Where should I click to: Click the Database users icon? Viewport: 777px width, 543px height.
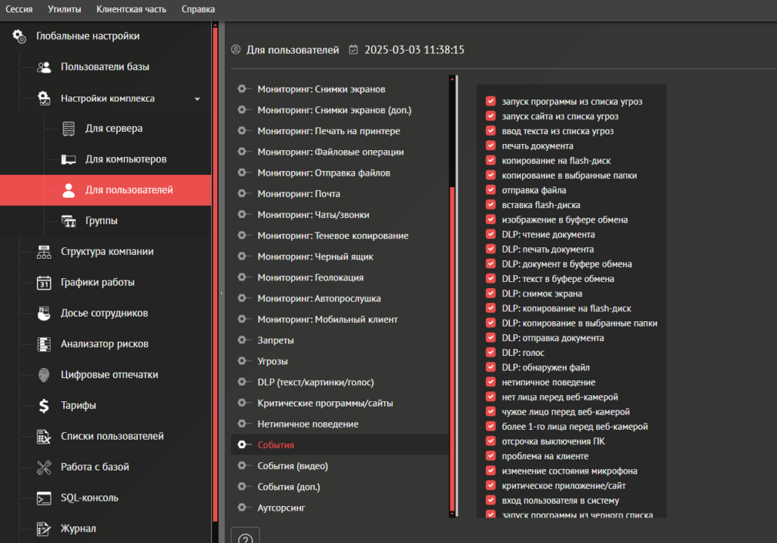tap(45, 67)
